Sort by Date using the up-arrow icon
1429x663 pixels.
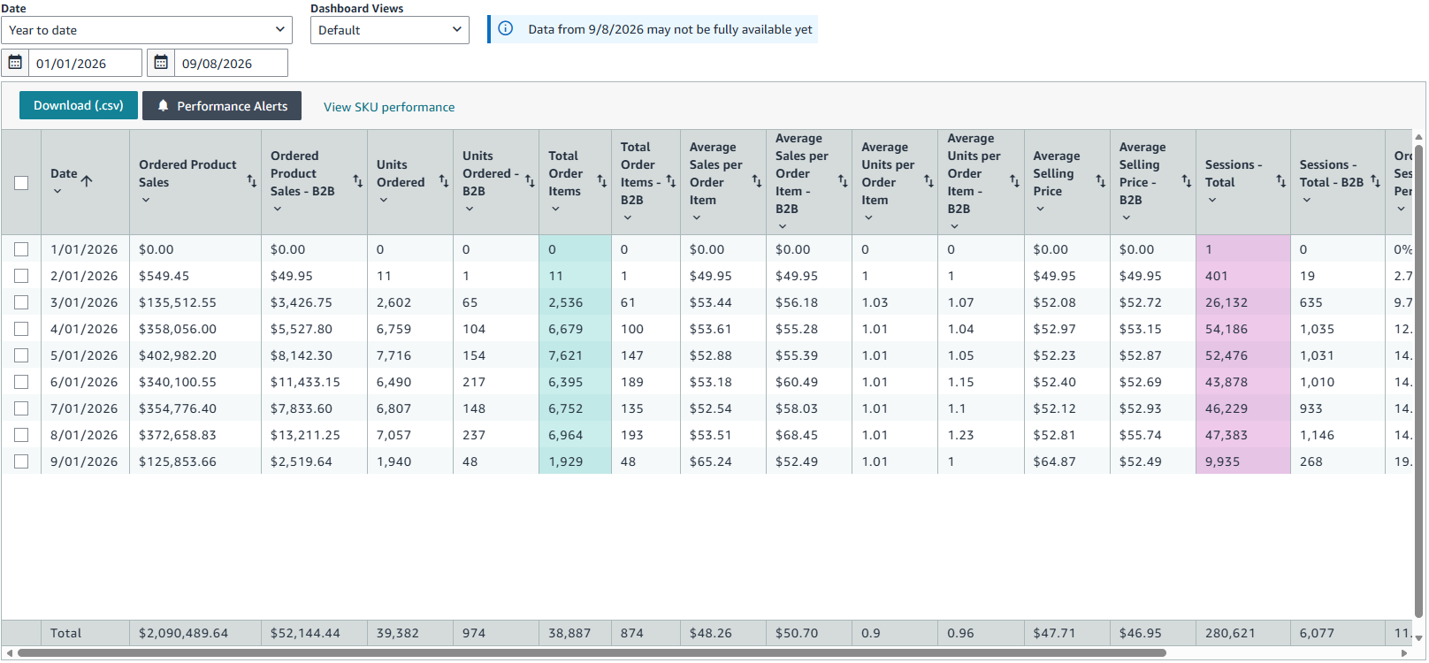point(87,181)
